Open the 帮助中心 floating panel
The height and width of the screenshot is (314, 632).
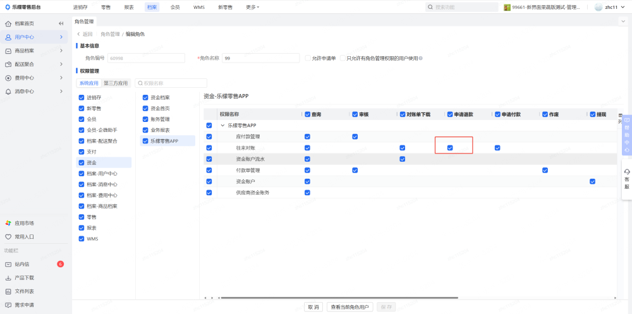(x=626, y=134)
